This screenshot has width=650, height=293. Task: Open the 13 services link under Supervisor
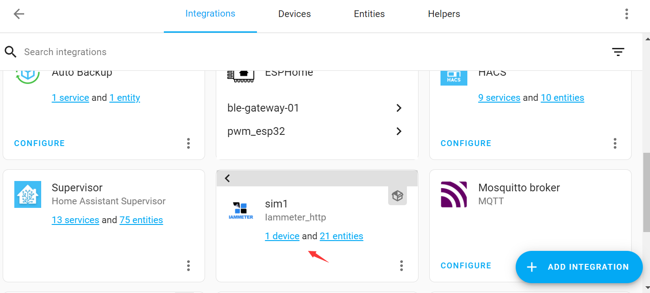click(75, 220)
